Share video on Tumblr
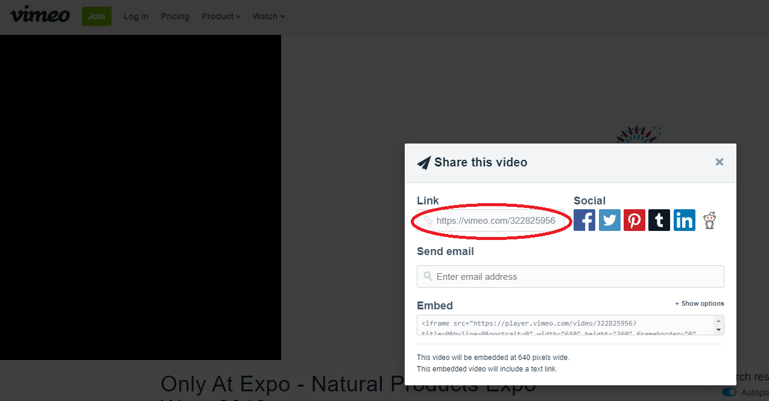This screenshot has width=769, height=401. click(x=659, y=220)
